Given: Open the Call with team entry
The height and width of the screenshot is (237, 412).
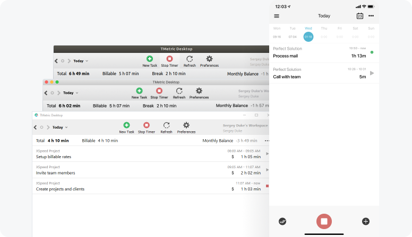Looking at the screenshot, I should (324, 73).
